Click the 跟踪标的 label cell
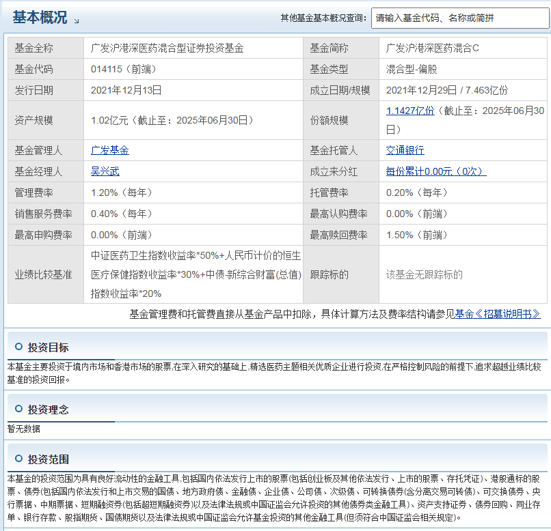This screenshot has width=551, height=531. tap(341, 274)
